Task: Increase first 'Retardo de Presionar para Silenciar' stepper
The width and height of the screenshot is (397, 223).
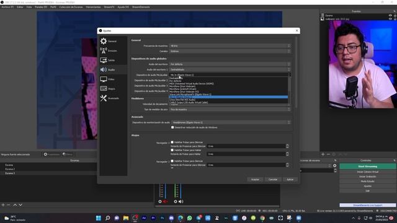Action: (287, 145)
